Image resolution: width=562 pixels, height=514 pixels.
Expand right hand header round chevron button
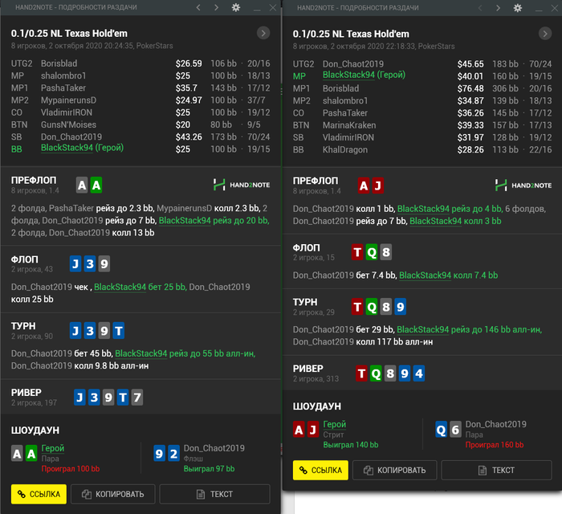coord(545,34)
